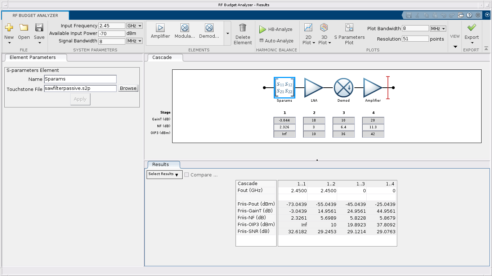This screenshot has height=276, width=492.
Task: Open the S Parameters Plot
Action: (x=349, y=28)
